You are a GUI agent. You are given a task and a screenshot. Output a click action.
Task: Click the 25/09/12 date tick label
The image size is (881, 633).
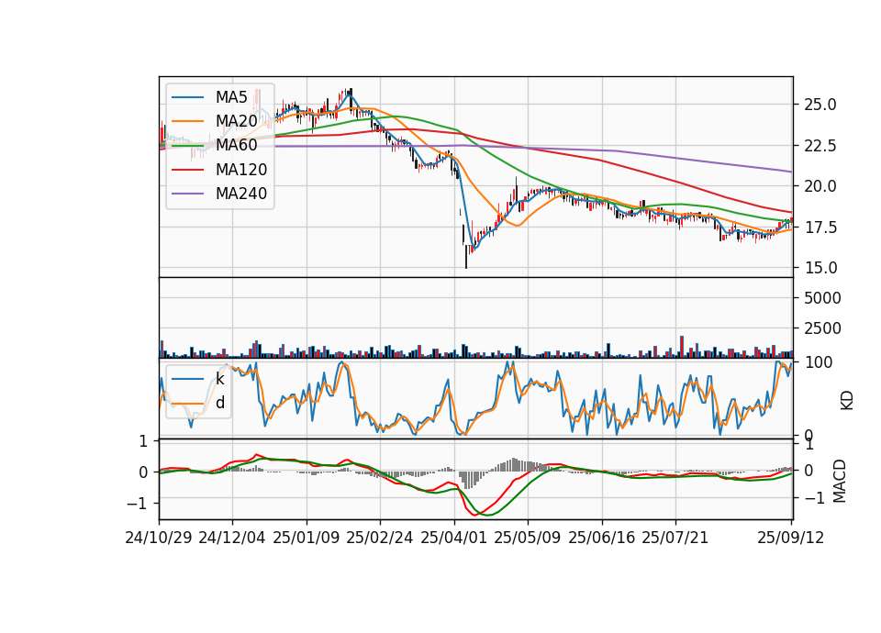791,538
